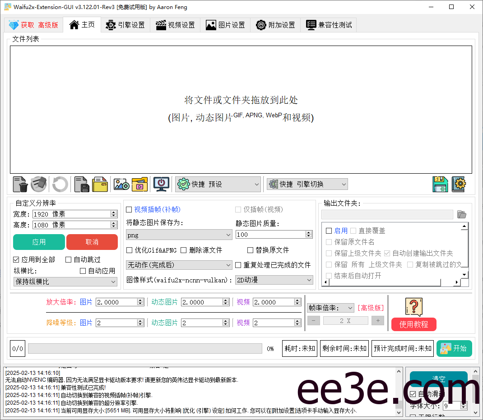Remove files using the trash icon
The height and width of the screenshot is (420, 483).
pyautogui.click(x=19, y=184)
